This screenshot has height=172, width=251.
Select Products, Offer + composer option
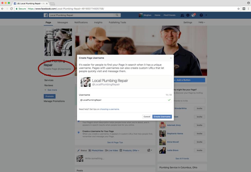pyautogui.click(x=129, y=150)
